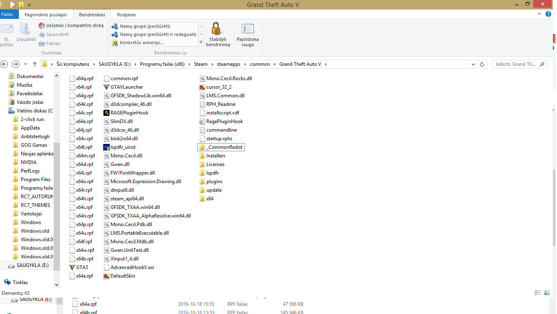Viewport: 557px width, 314px height.
Task: Select the GTA5 executable file
Action: point(79,267)
